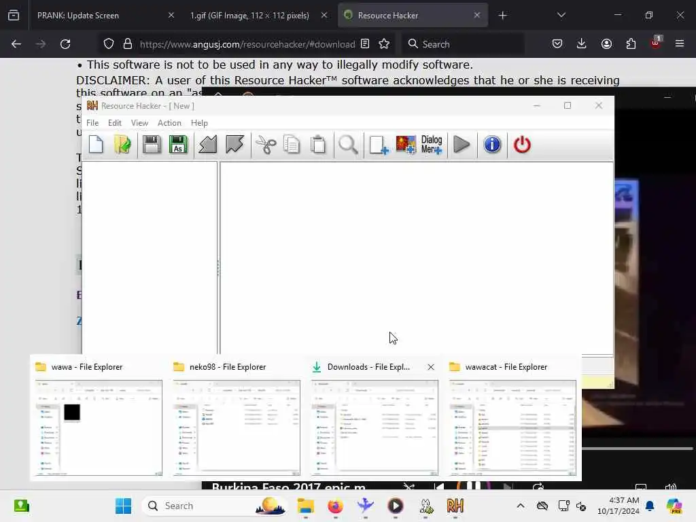696x522 pixels.
Task: Click the Save As floppy icon
Action: tap(178, 145)
